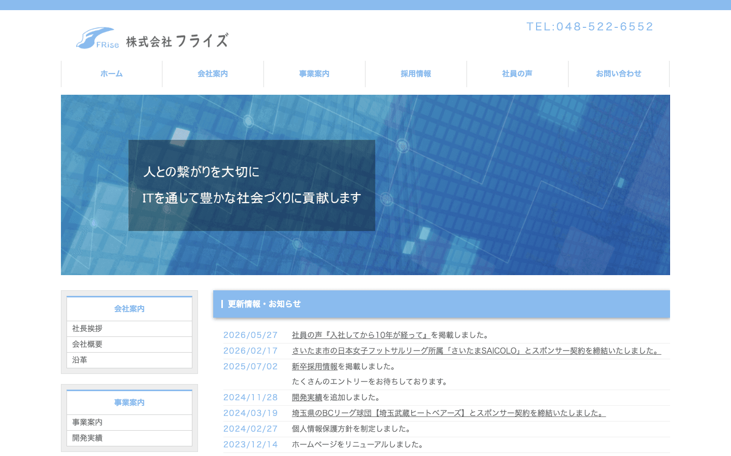Open 開発実績 in the sidebar
Viewport: 731px width, 456px height.
[x=129, y=438]
